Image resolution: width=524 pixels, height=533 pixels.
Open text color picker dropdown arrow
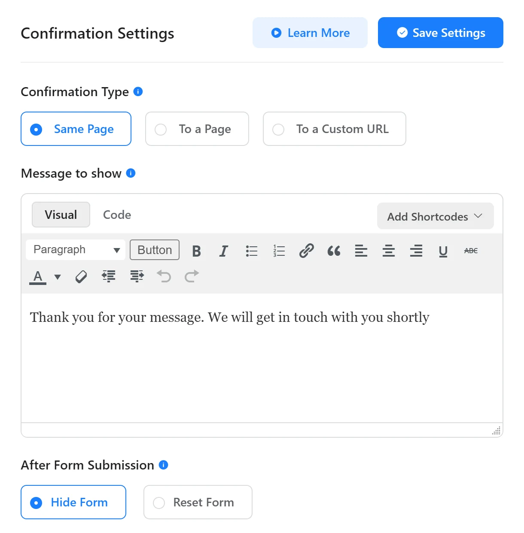coord(58,277)
